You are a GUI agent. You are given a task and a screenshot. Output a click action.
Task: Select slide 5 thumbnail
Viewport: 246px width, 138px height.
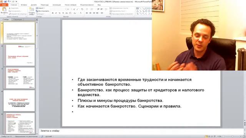19,123
